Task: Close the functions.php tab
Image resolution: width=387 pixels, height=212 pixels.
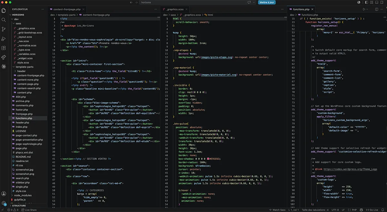Action: click(x=312, y=9)
